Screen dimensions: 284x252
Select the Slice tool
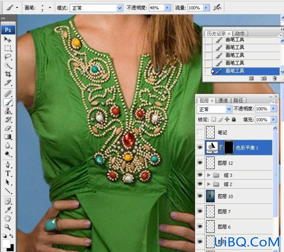7,83
